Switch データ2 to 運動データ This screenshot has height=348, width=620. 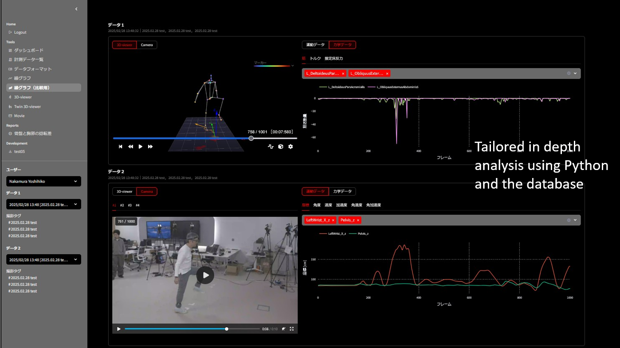click(316, 192)
